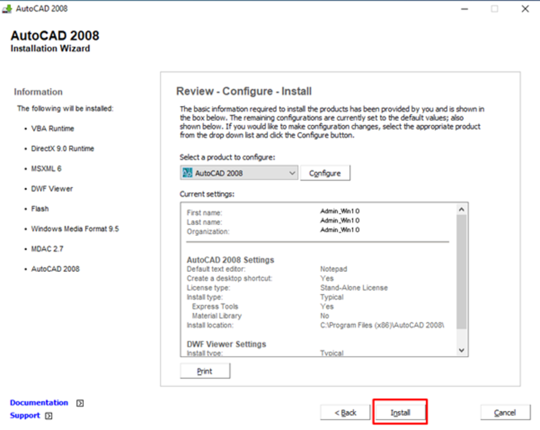Screen dimensions: 540x430
Task: Minimize the installer window
Action: (x=464, y=9)
